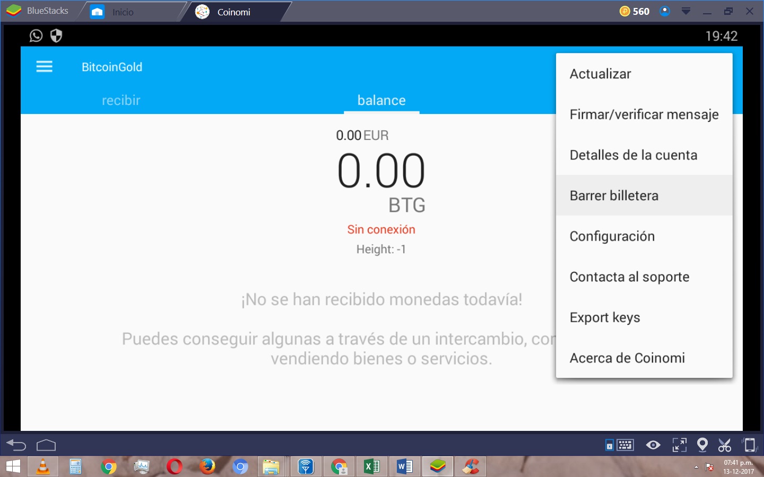
Task: Switch to the recibir tab
Action: pos(121,100)
